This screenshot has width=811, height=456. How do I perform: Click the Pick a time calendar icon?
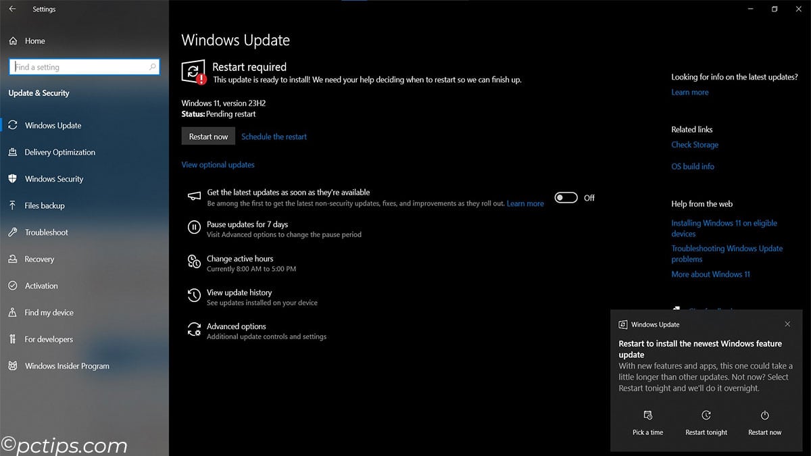[647, 415]
